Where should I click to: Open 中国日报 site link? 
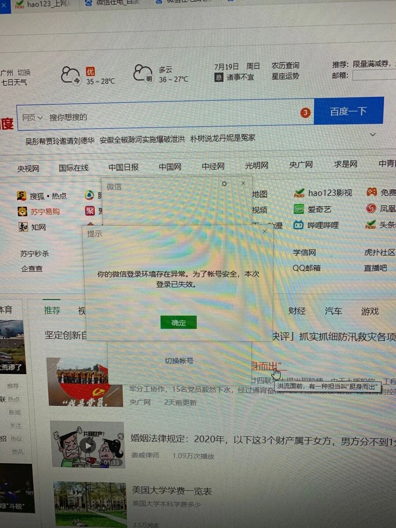[124, 167]
